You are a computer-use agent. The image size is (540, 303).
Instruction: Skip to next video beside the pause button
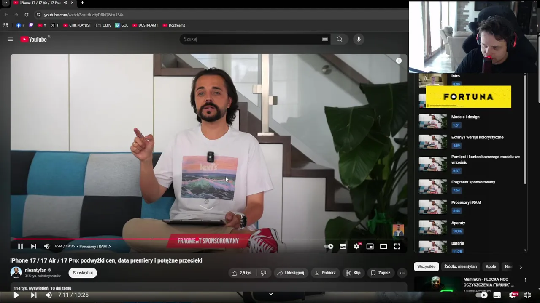pyautogui.click(x=33, y=246)
